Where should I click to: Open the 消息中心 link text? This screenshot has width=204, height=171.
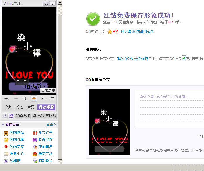[x=17, y=154]
